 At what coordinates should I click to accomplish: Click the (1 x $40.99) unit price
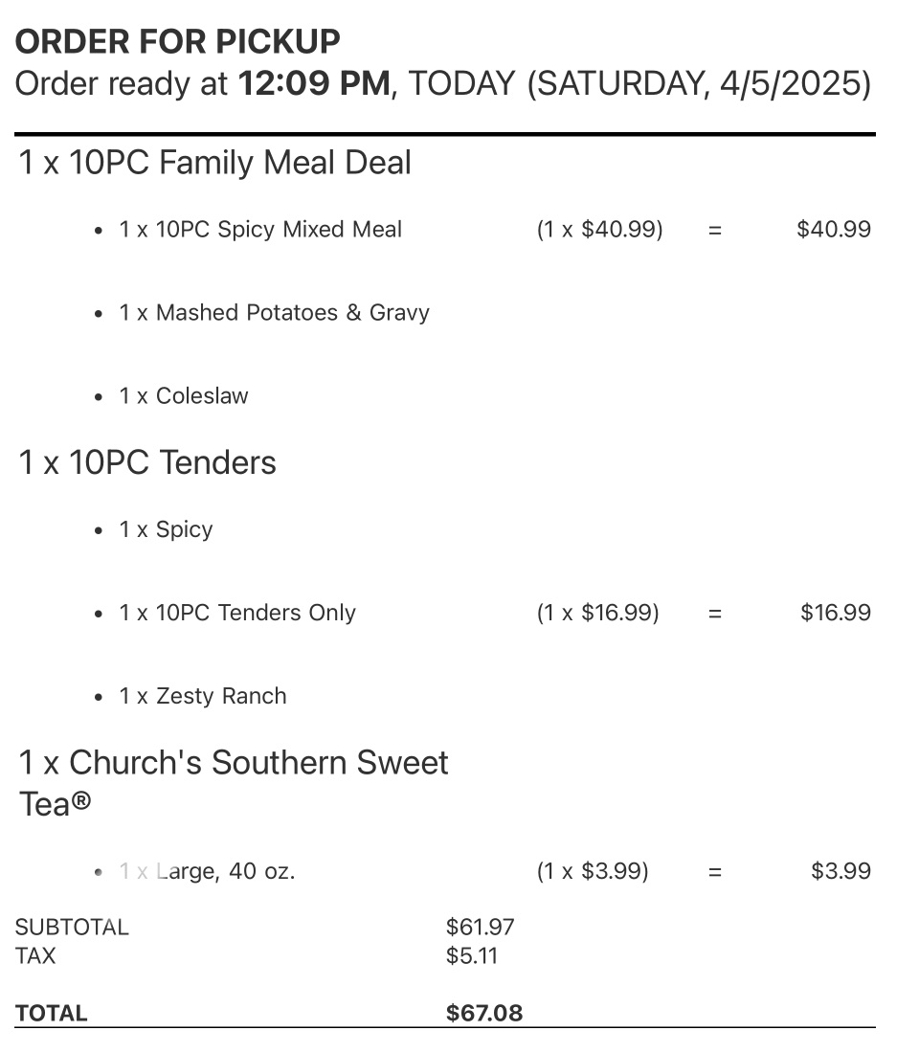click(x=600, y=230)
